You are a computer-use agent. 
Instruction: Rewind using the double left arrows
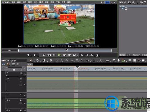[49, 55]
